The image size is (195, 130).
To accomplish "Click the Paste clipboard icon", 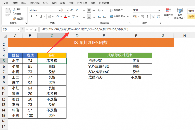I will 8,11.
